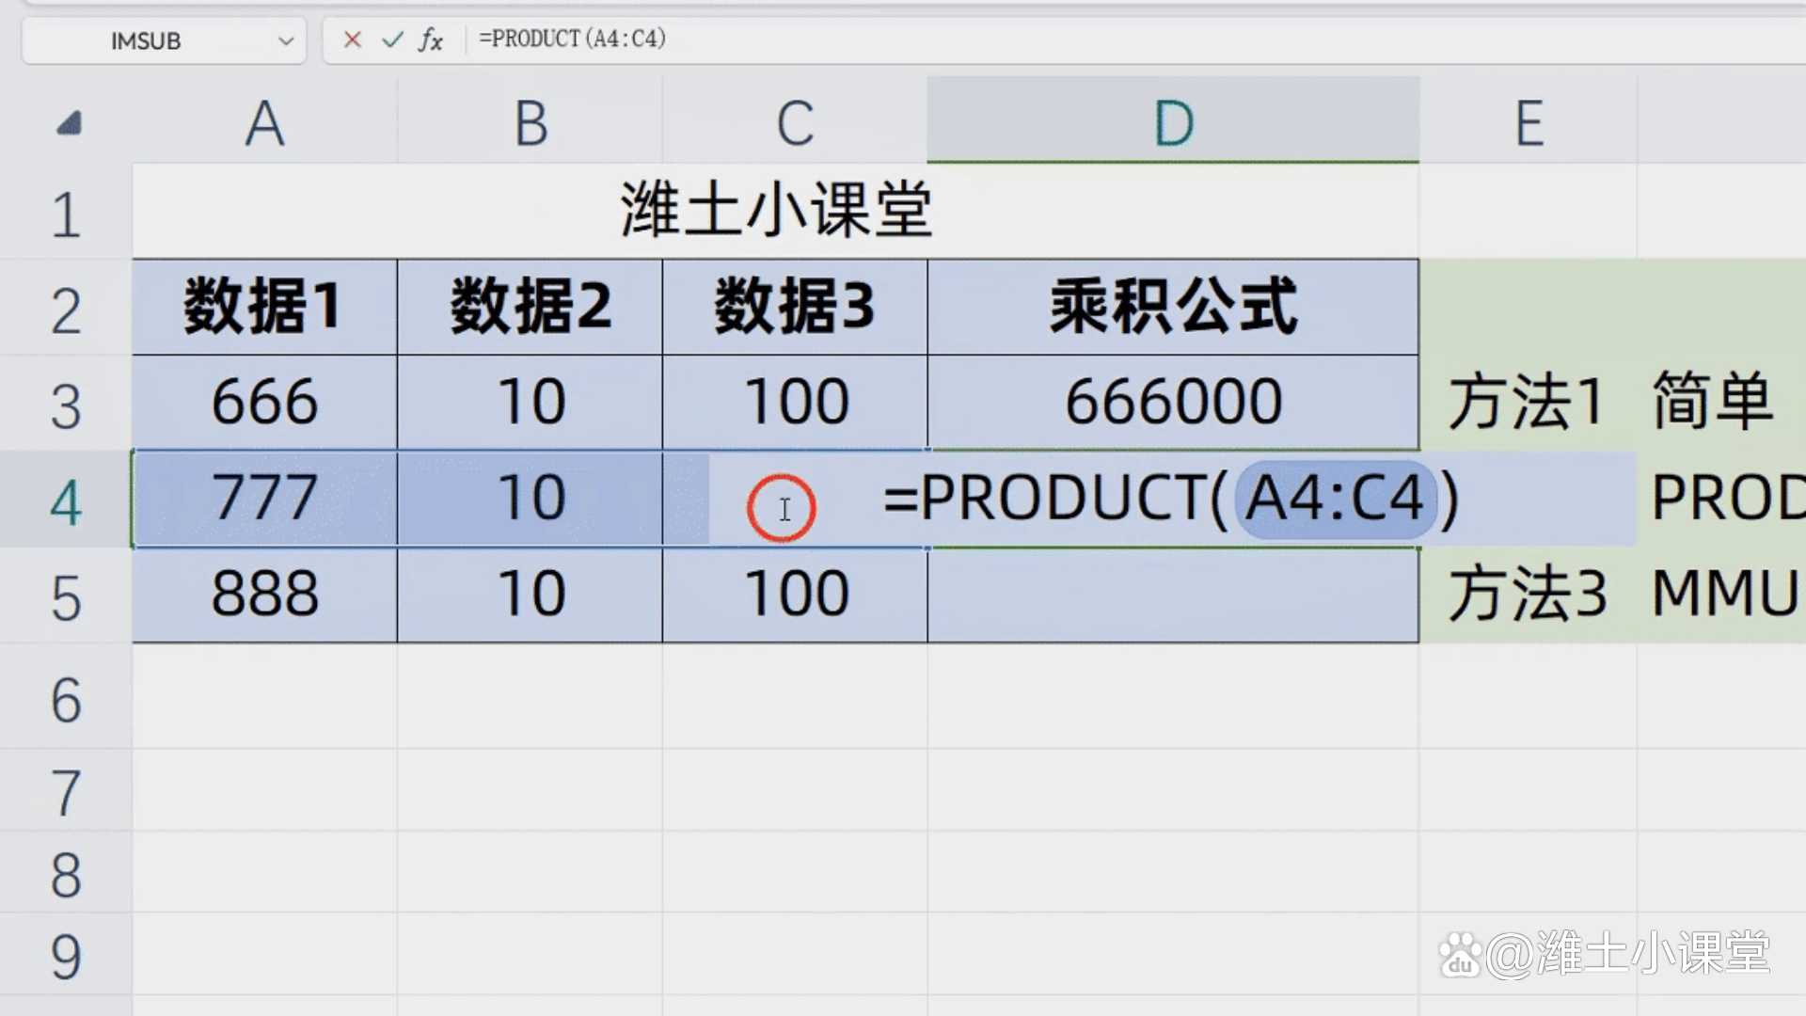Select cell B3 with value 10
Image resolution: width=1806 pixels, height=1016 pixels.
(530, 403)
